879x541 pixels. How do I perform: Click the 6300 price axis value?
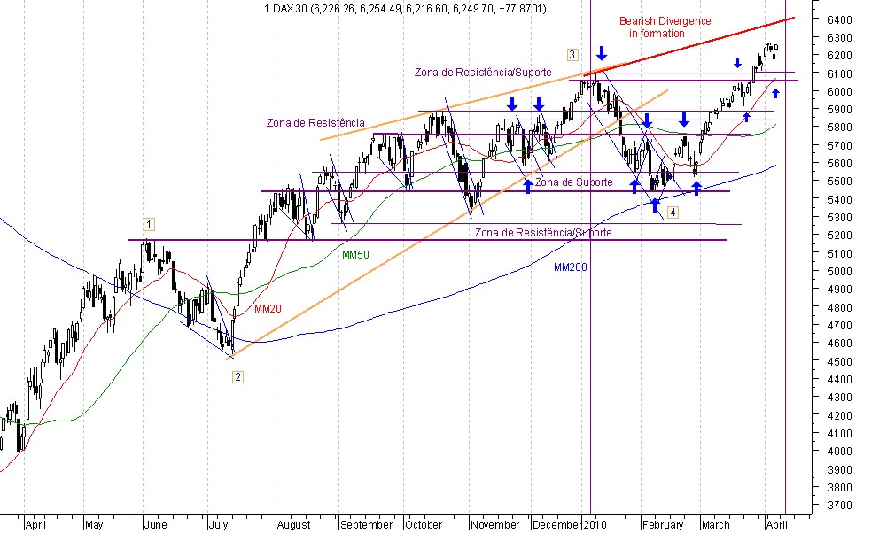pyautogui.click(x=840, y=37)
